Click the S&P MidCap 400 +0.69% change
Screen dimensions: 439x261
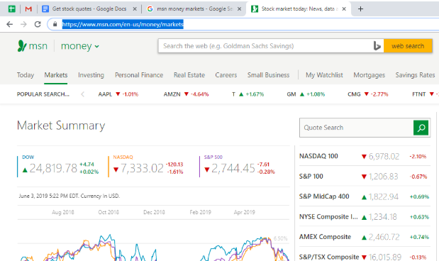pyautogui.click(x=419, y=196)
